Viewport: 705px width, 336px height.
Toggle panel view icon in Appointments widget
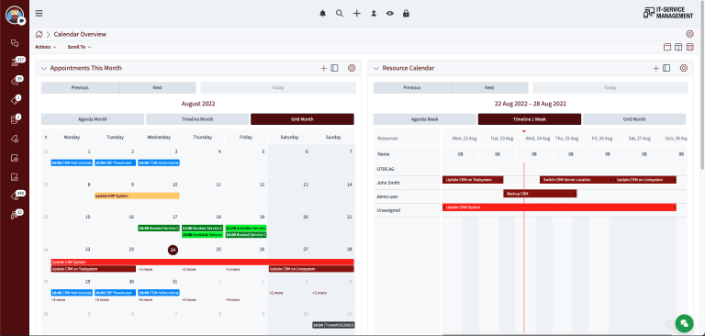pyautogui.click(x=334, y=68)
